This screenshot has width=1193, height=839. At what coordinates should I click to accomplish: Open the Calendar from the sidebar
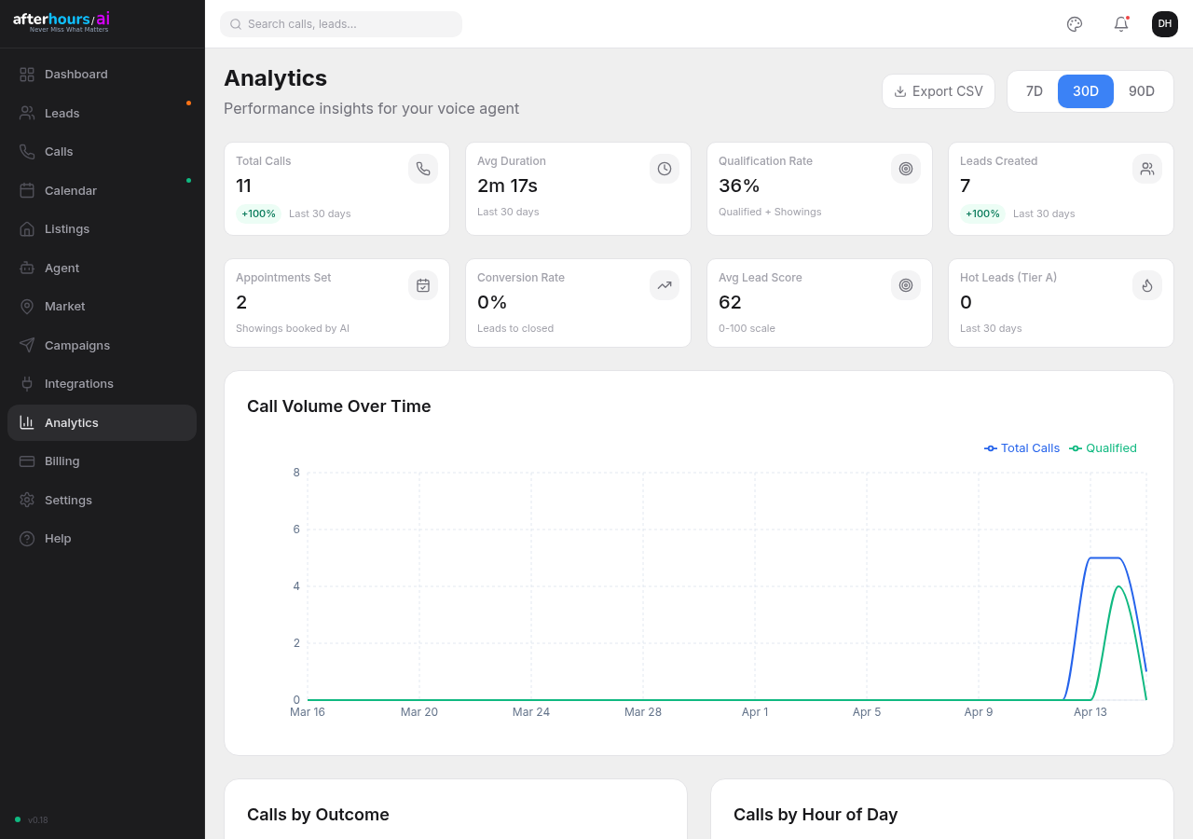[x=70, y=190]
